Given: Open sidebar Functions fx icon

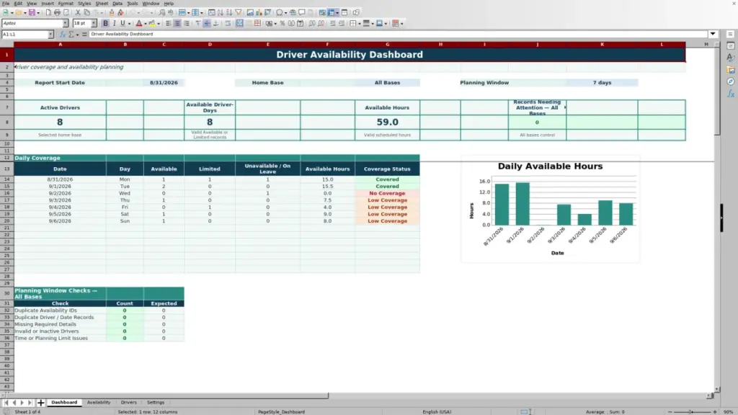Looking at the screenshot, I should coord(731,94).
